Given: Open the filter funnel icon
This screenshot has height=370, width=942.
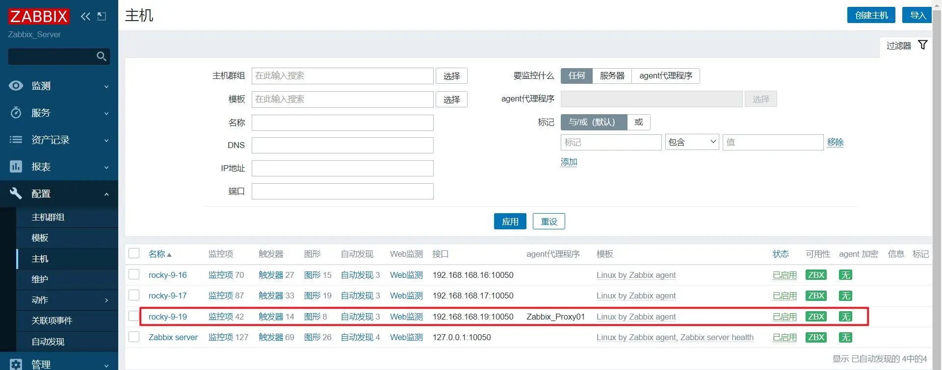Looking at the screenshot, I should click(x=922, y=45).
